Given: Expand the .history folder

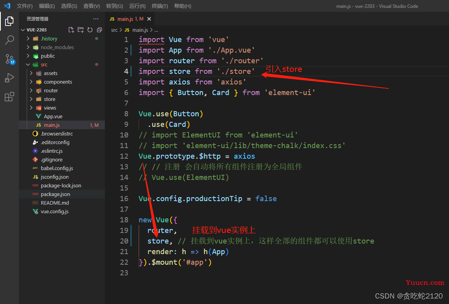Looking at the screenshot, I should tap(62, 38).
